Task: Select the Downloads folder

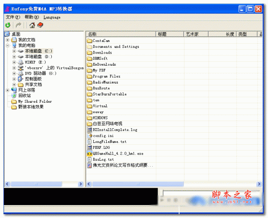Action: [x=102, y=53]
